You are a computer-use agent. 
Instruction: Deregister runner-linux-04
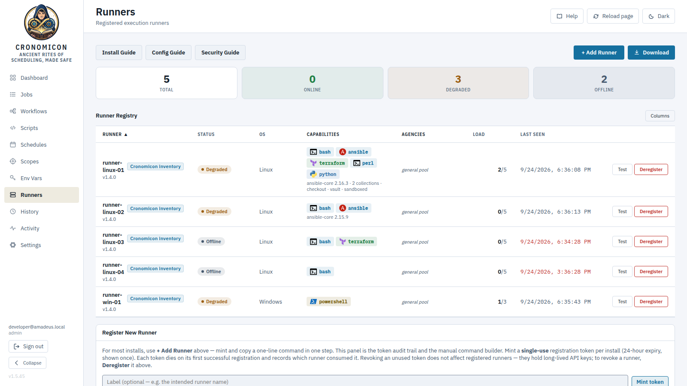651,271
